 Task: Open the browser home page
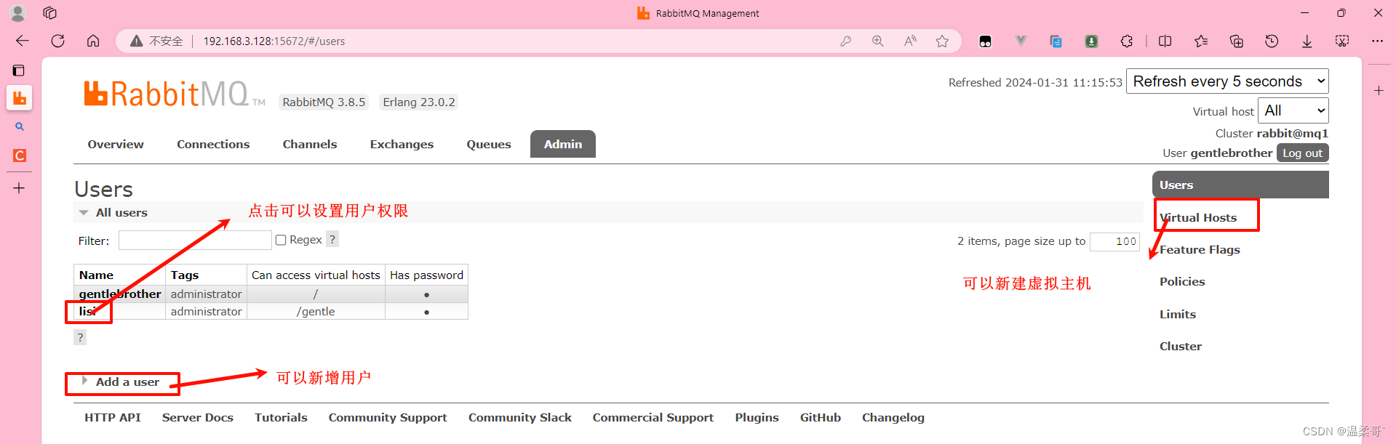point(93,41)
